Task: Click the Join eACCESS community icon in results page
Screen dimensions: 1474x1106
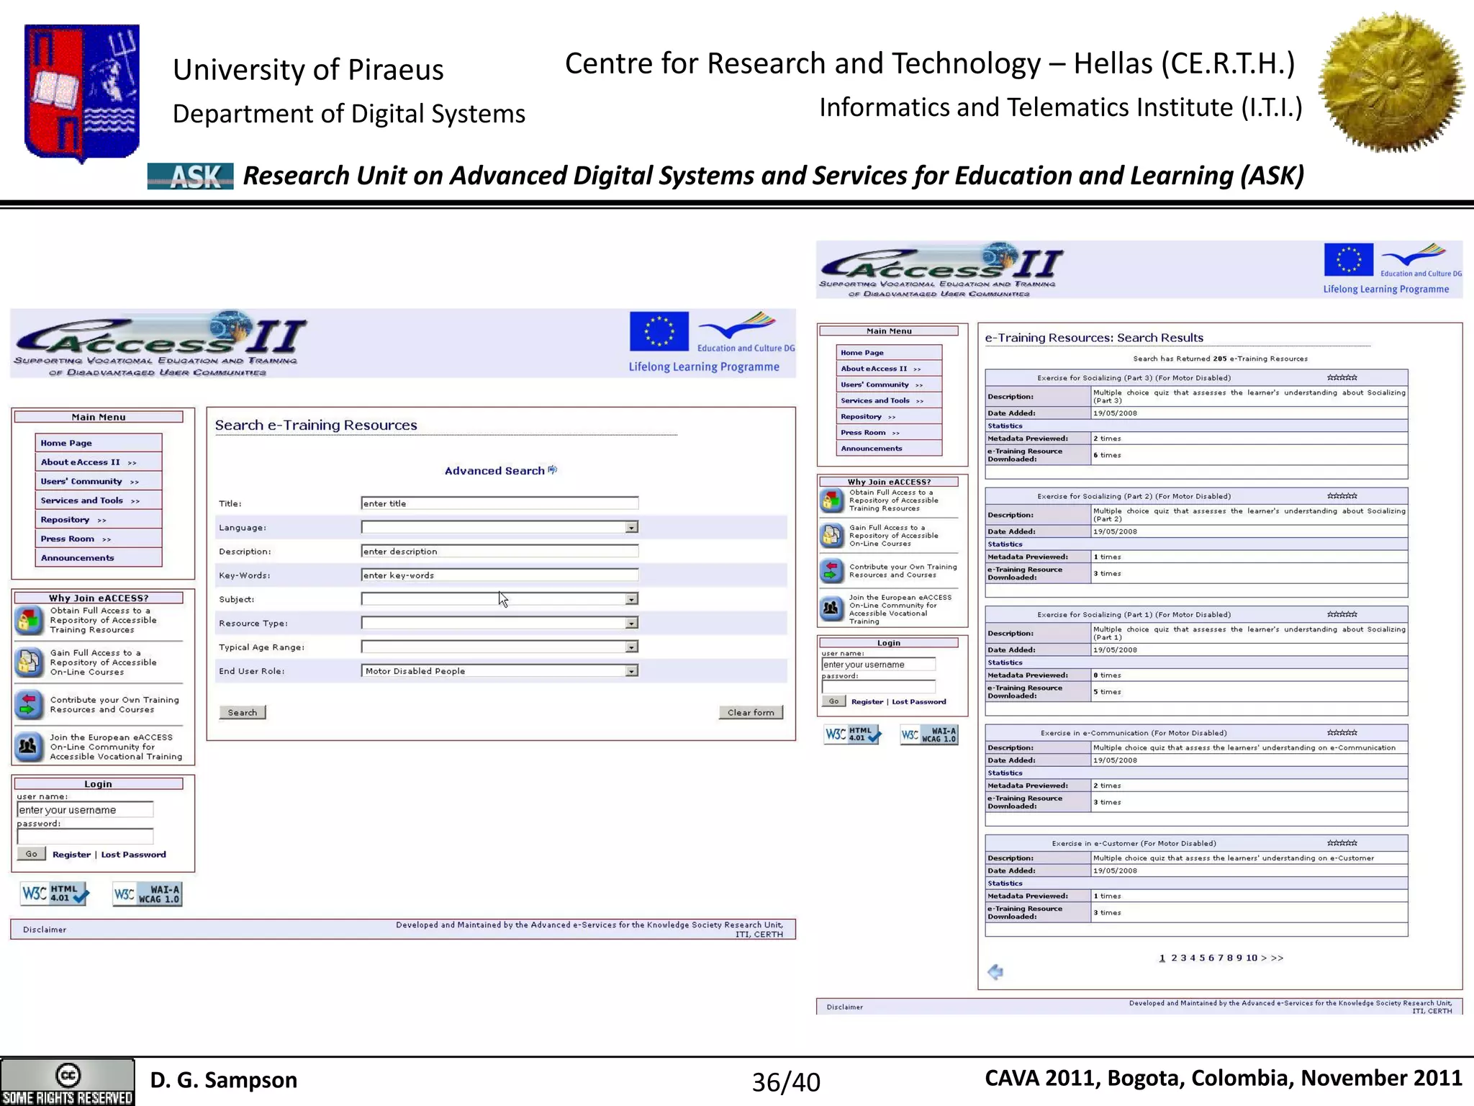Action: click(831, 608)
